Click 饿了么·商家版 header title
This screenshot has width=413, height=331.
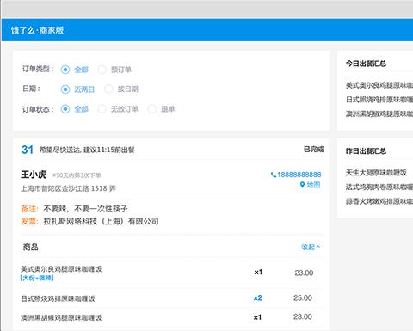pyautogui.click(x=37, y=30)
